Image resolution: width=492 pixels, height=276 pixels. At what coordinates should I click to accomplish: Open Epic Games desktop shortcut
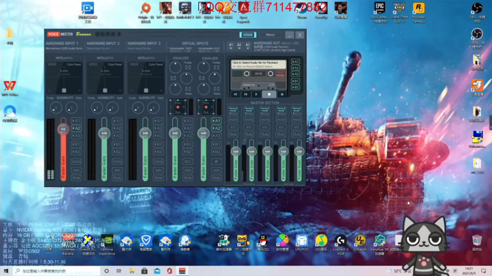[379, 12]
